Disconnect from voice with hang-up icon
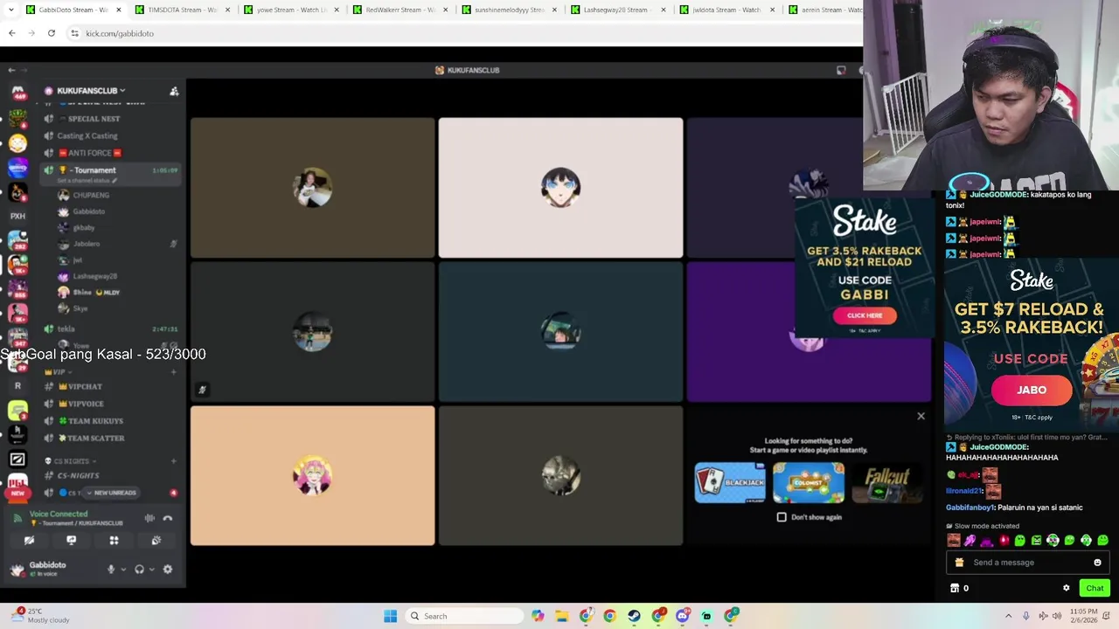This screenshot has height=629, width=1119. (168, 518)
